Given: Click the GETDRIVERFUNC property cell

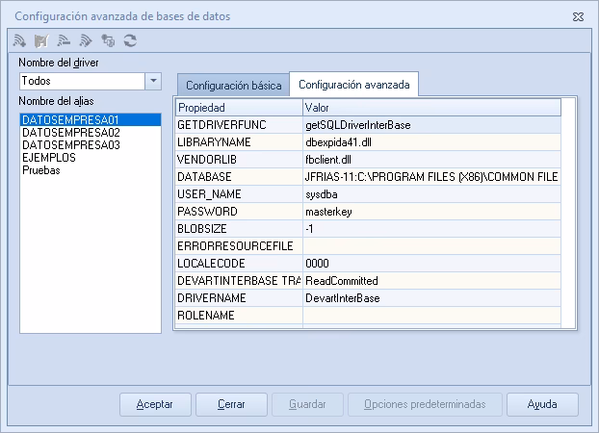Looking at the screenshot, I should click(239, 125).
